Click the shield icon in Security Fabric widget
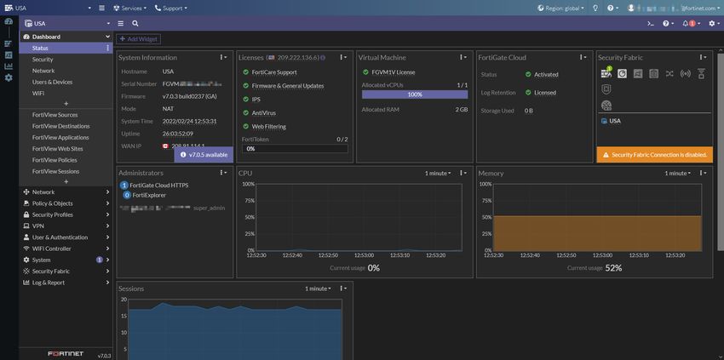Screen dimensions: 724x360 click(606, 89)
